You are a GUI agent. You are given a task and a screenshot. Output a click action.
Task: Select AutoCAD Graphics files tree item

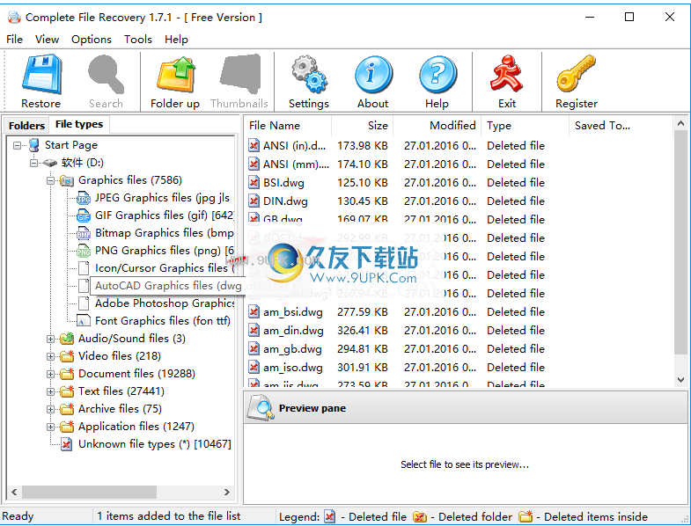(168, 286)
